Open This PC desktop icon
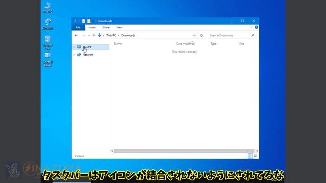 tap(48, 8)
